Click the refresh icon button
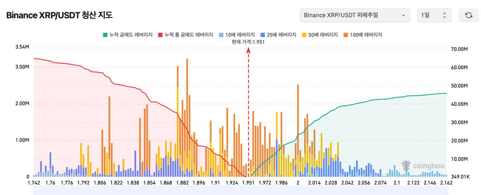 [x=469, y=15]
